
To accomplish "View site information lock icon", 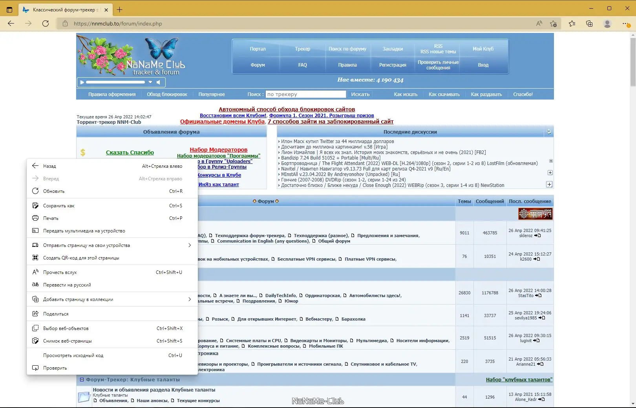I will (x=65, y=24).
